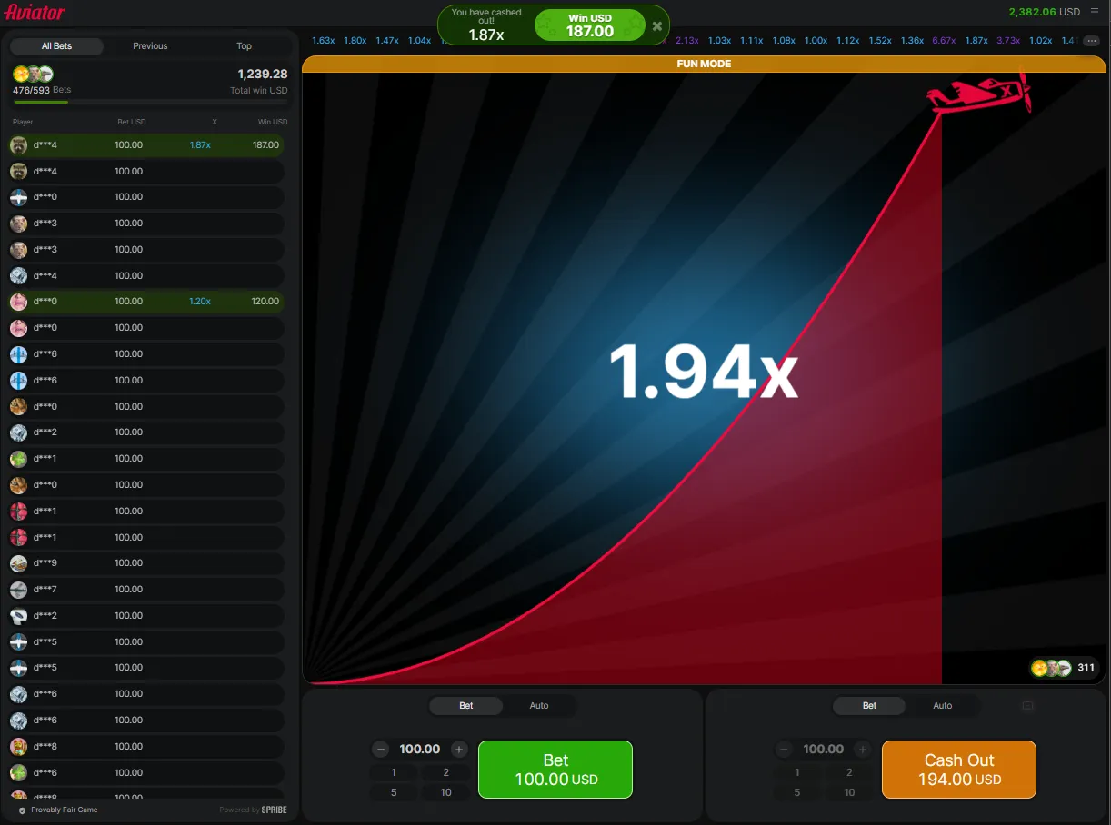Open the 2.13x round in the history strip
Image resolution: width=1111 pixels, height=825 pixels.
(x=687, y=41)
